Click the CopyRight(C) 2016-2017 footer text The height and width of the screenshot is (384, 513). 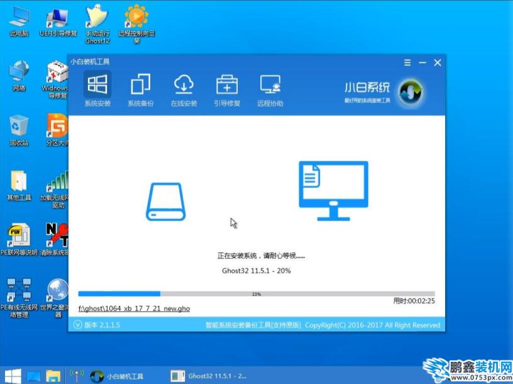[x=372, y=325]
